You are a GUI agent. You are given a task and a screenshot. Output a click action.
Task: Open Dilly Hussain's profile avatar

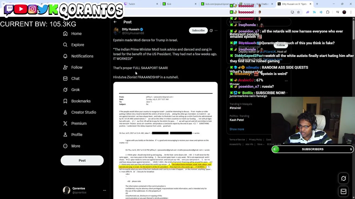pos(116,31)
